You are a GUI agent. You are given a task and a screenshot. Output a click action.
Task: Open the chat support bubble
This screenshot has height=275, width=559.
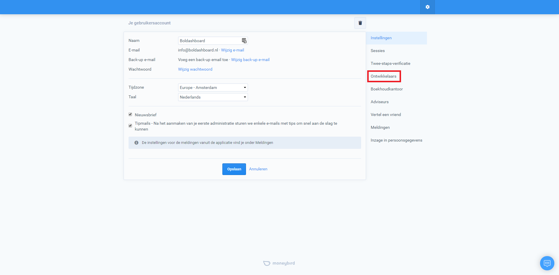(547, 263)
